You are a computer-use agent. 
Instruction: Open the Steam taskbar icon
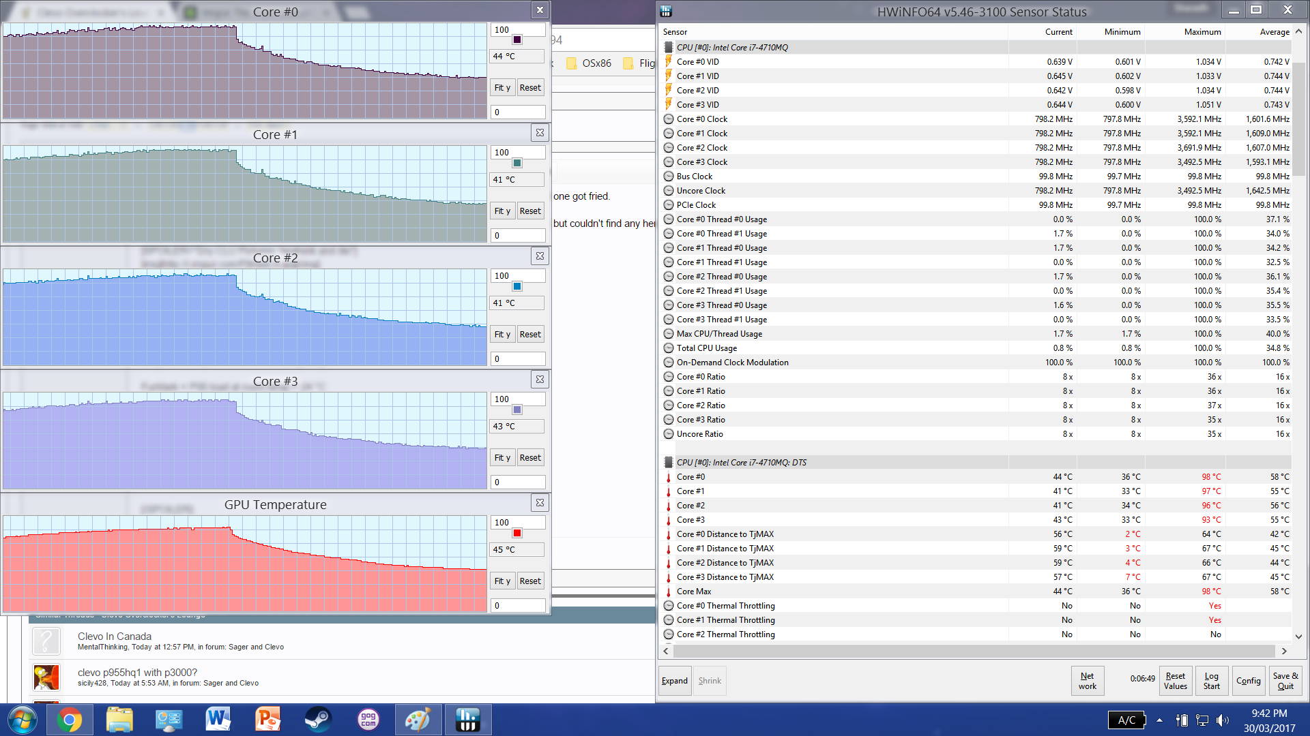point(317,720)
